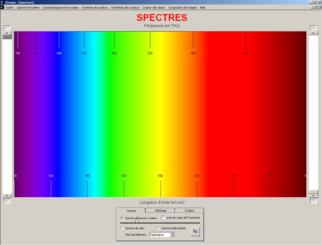Restore the inner Spectres child window
The width and height of the screenshot is (322, 245).
[x=316, y=7]
